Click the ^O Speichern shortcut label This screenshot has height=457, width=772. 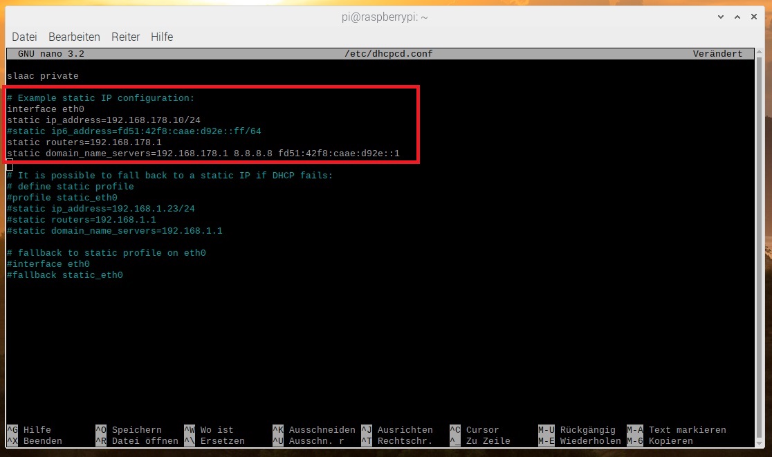(x=129, y=430)
